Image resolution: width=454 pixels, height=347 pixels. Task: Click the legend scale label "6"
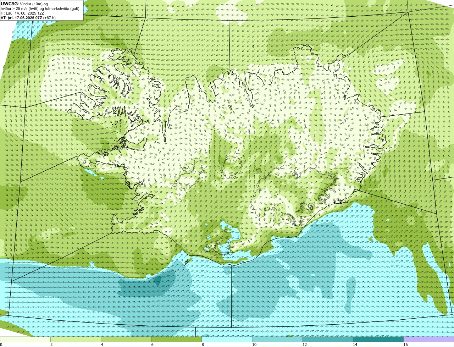152,345
